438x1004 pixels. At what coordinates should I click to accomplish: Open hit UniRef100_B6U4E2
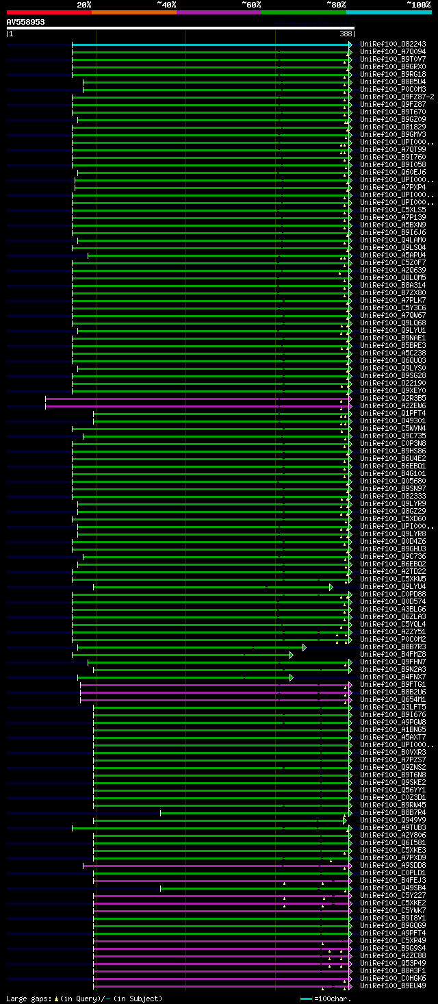coord(393,459)
